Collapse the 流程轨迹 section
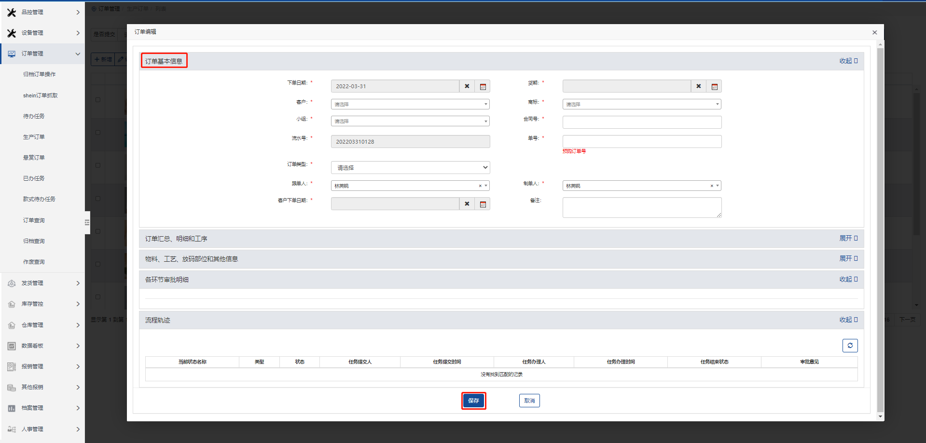Image resolution: width=926 pixels, height=443 pixels. coord(848,320)
